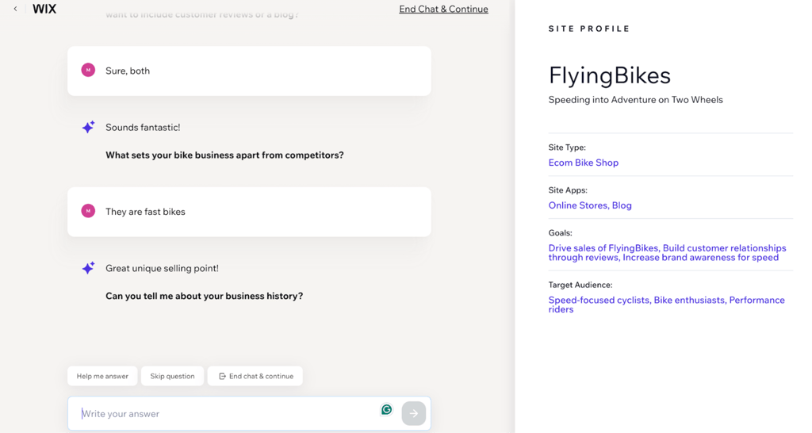Select the 'They are fast bikes' message
812x433 pixels.
(249, 212)
